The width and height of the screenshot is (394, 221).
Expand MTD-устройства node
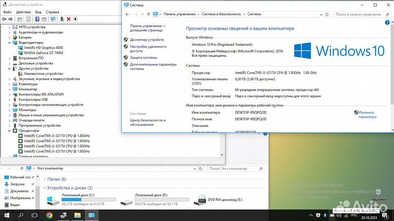[9, 27]
